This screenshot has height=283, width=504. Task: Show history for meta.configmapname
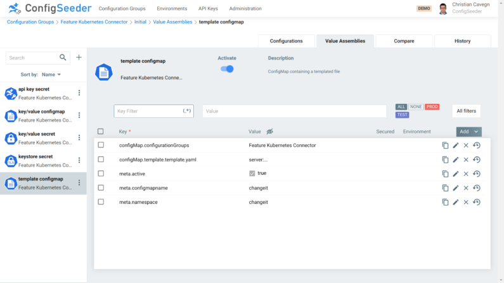(x=477, y=187)
